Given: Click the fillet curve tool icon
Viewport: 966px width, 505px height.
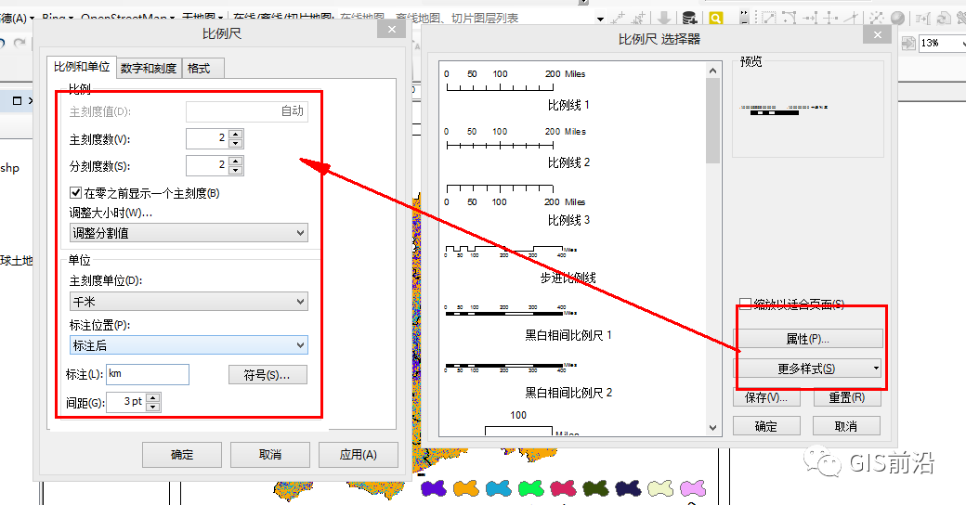Looking at the screenshot, I should (x=790, y=19).
